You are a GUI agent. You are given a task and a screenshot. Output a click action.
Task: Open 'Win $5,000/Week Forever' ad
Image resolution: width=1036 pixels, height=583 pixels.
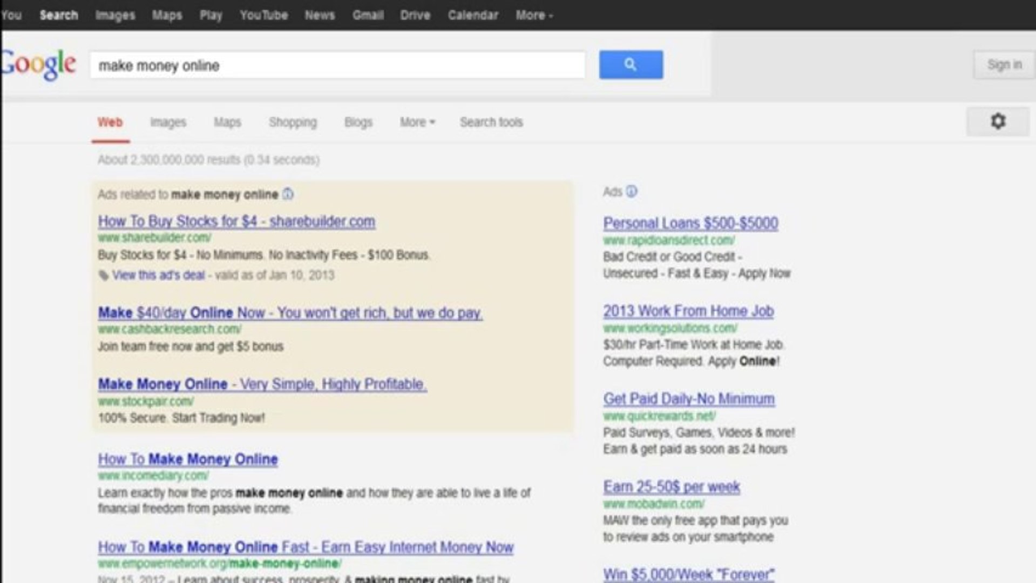tap(689, 574)
